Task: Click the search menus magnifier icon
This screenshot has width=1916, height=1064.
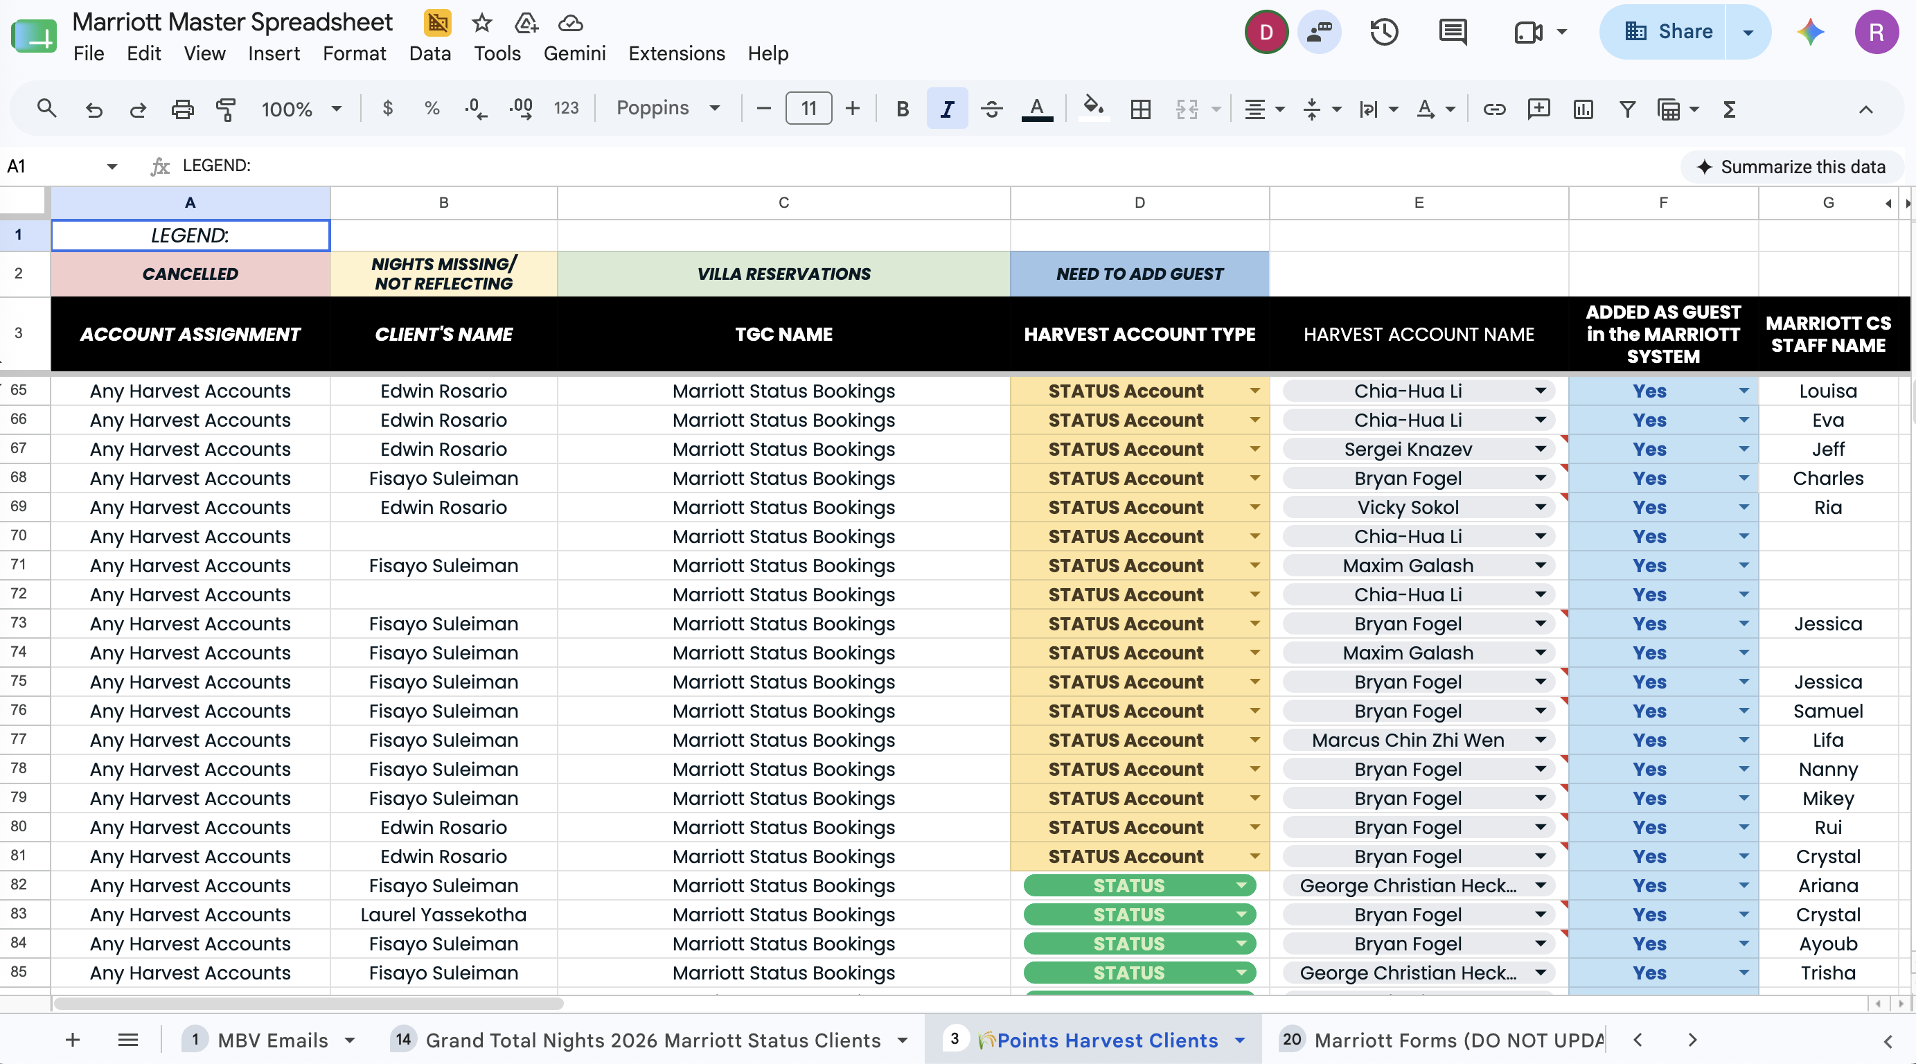Action: click(x=46, y=109)
